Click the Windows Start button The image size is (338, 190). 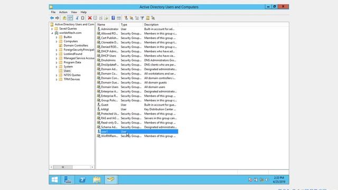pos(54,179)
